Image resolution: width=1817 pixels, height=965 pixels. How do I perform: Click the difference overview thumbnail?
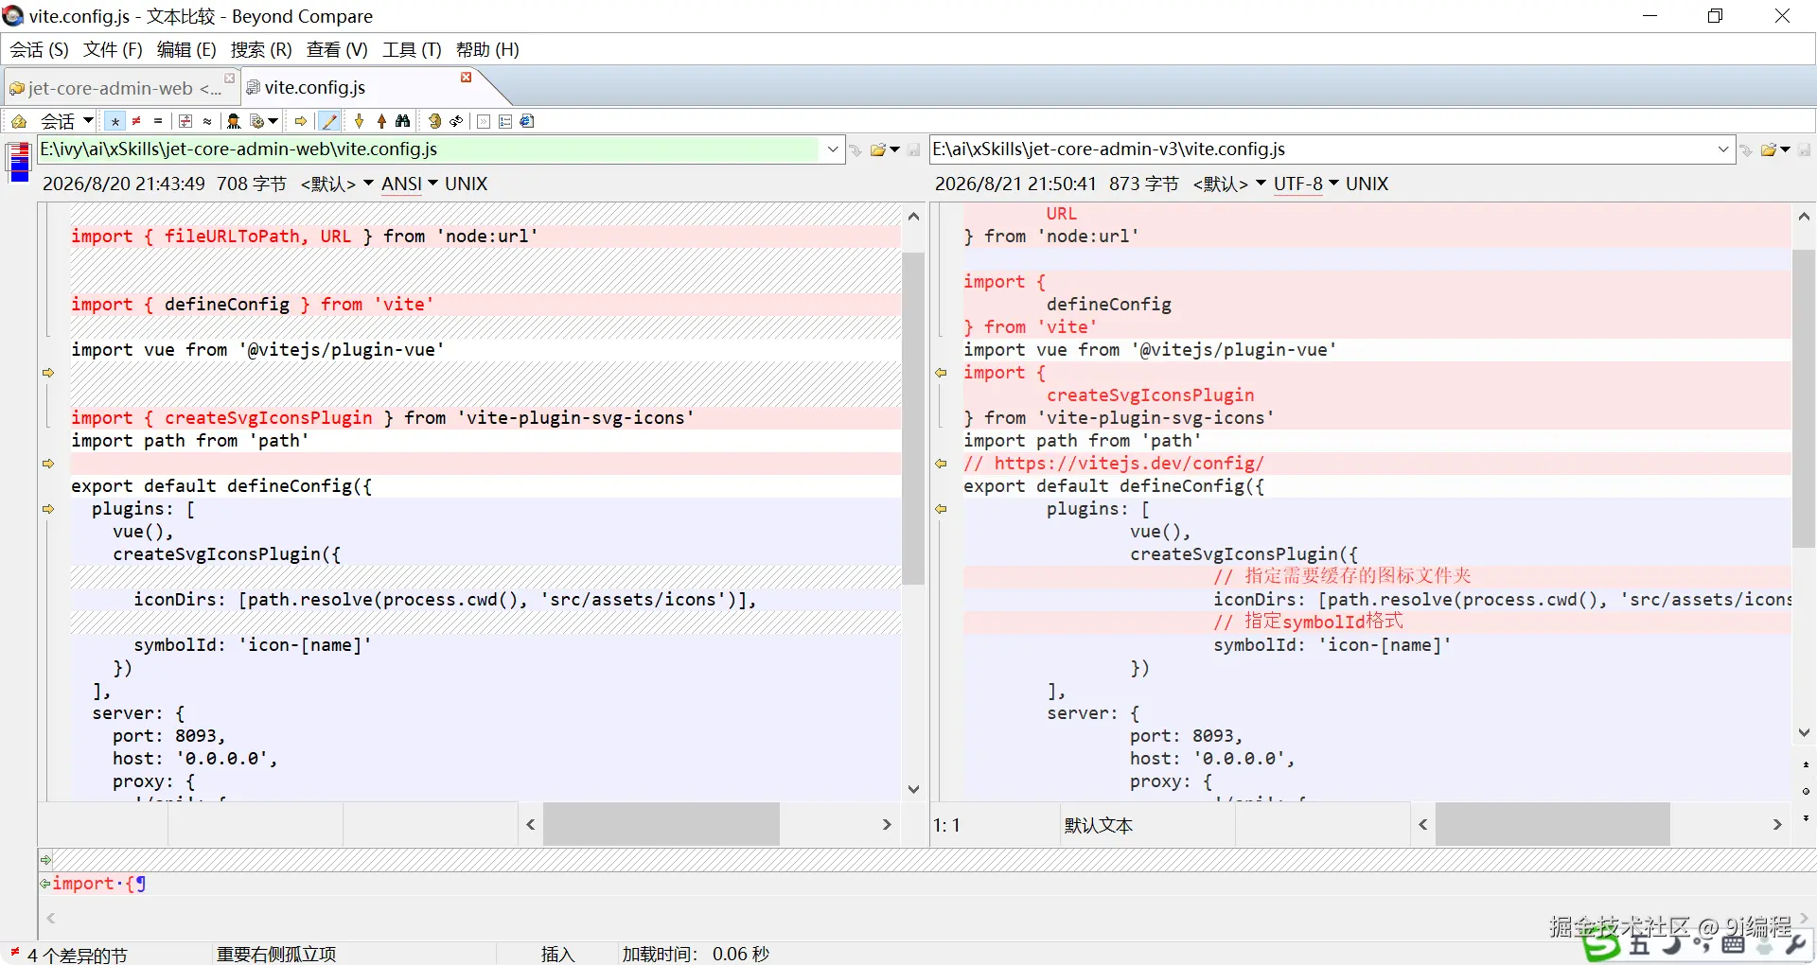tap(19, 161)
